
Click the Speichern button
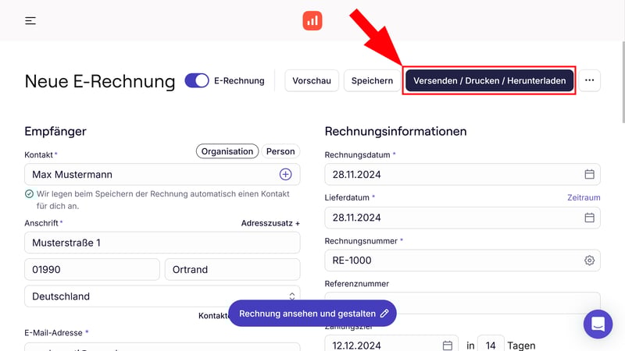pyautogui.click(x=372, y=80)
